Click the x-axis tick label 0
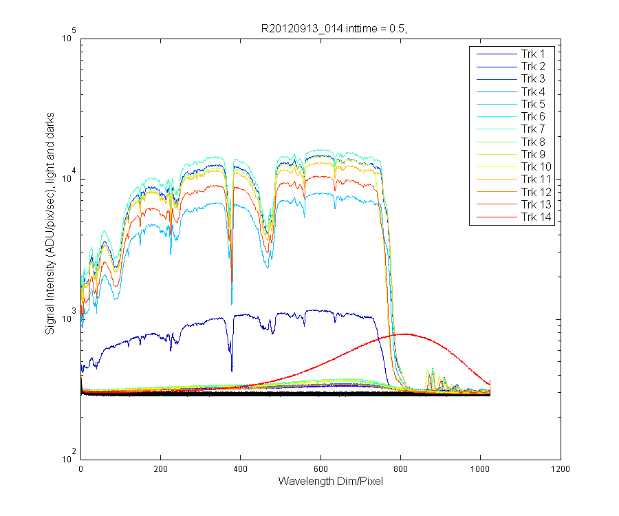 81,469
